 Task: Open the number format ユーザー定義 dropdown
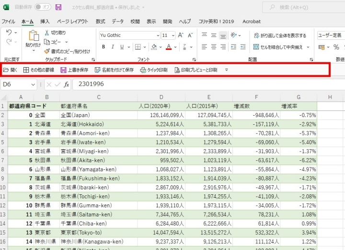[331, 35]
